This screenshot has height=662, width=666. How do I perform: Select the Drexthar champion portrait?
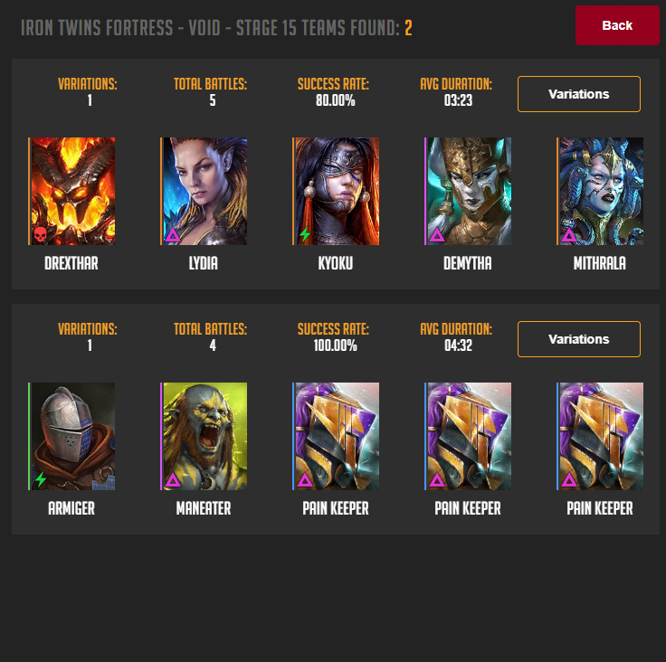point(71,191)
